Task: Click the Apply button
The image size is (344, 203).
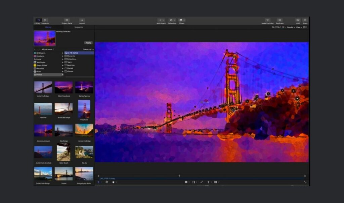Action: click(88, 43)
